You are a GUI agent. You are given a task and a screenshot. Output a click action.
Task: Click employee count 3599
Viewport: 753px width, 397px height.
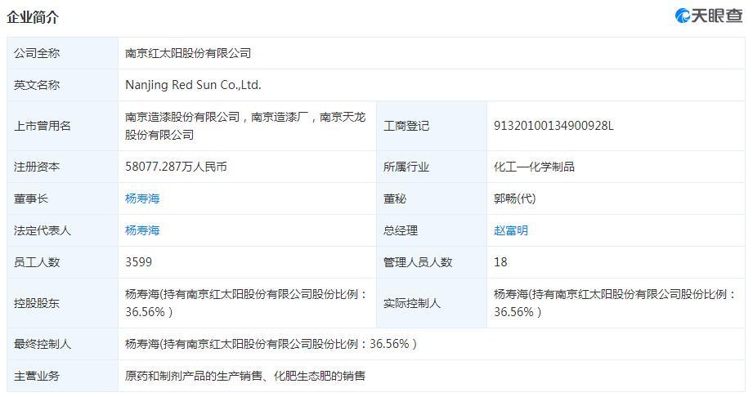[138, 262]
